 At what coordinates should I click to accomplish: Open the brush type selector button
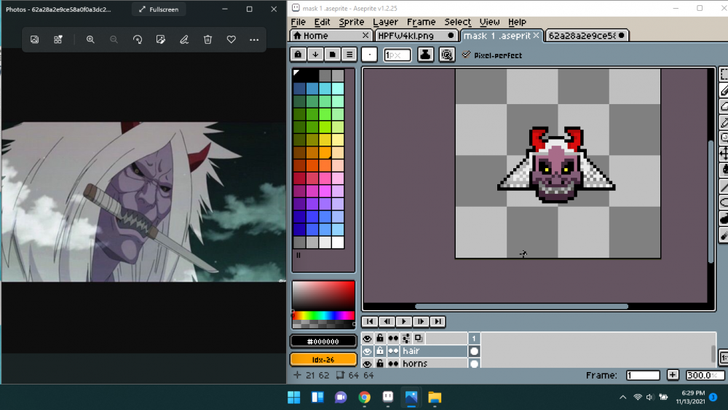[x=369, y=55]
